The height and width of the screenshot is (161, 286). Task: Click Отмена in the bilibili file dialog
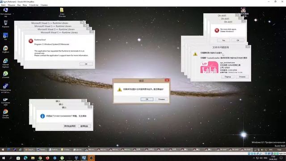[242, 77]
